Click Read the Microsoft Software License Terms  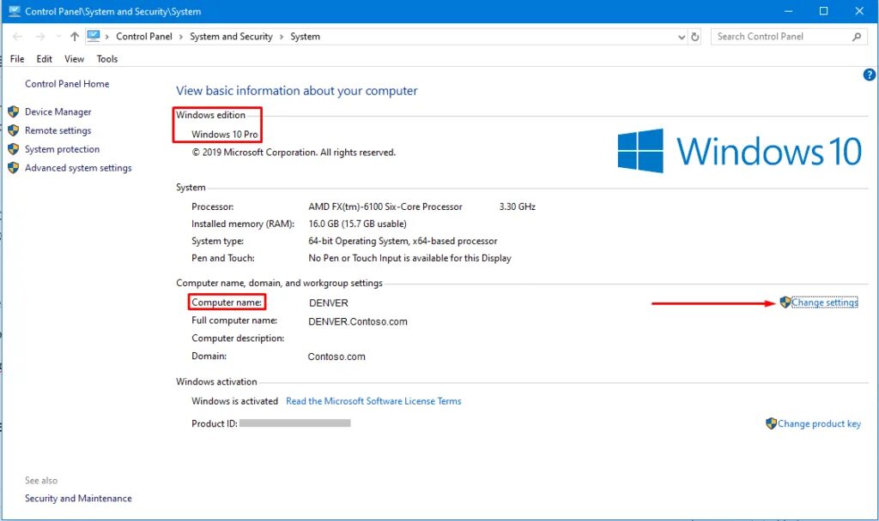click(373, 401)
